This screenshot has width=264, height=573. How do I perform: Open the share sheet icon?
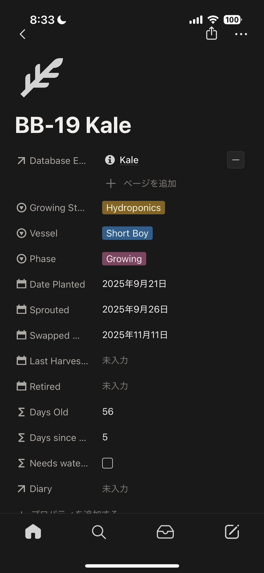(x=212, y=33)
